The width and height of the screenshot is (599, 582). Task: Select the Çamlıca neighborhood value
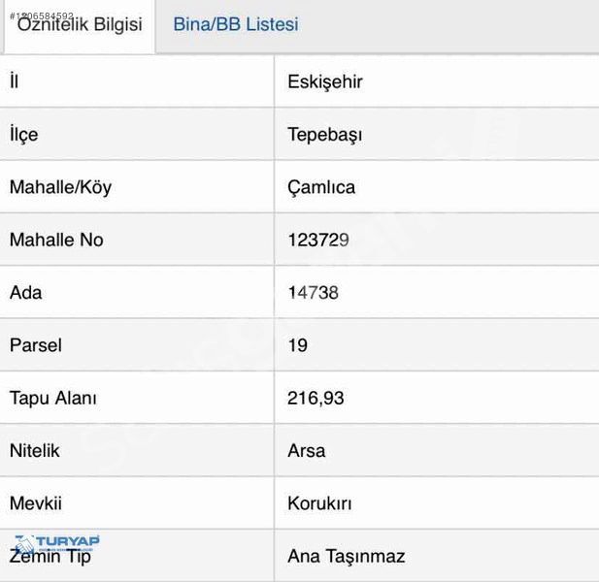(321, 187)
